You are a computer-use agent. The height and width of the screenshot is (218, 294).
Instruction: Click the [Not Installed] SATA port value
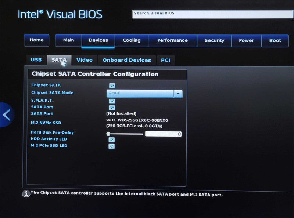pos(121,113)
